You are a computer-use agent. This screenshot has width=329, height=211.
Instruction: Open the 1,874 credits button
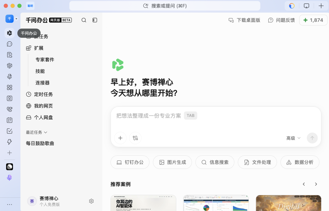pos(313,20)
